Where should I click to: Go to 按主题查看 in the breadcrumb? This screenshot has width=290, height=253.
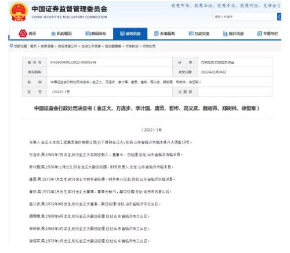tap(113, 46)
